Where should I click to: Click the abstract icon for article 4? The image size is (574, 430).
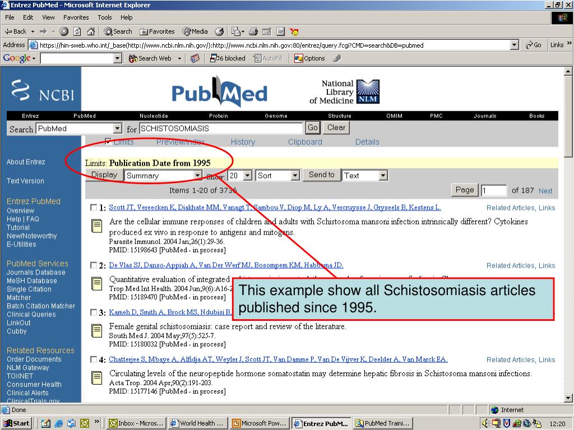point(96,378)
